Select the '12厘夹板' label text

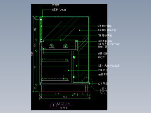pyautogui.click(x=103, y=70)
